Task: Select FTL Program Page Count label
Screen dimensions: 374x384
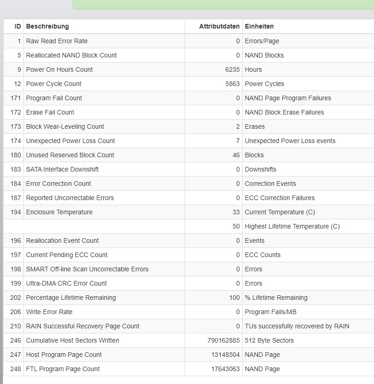Action: (x=63, y=369)
